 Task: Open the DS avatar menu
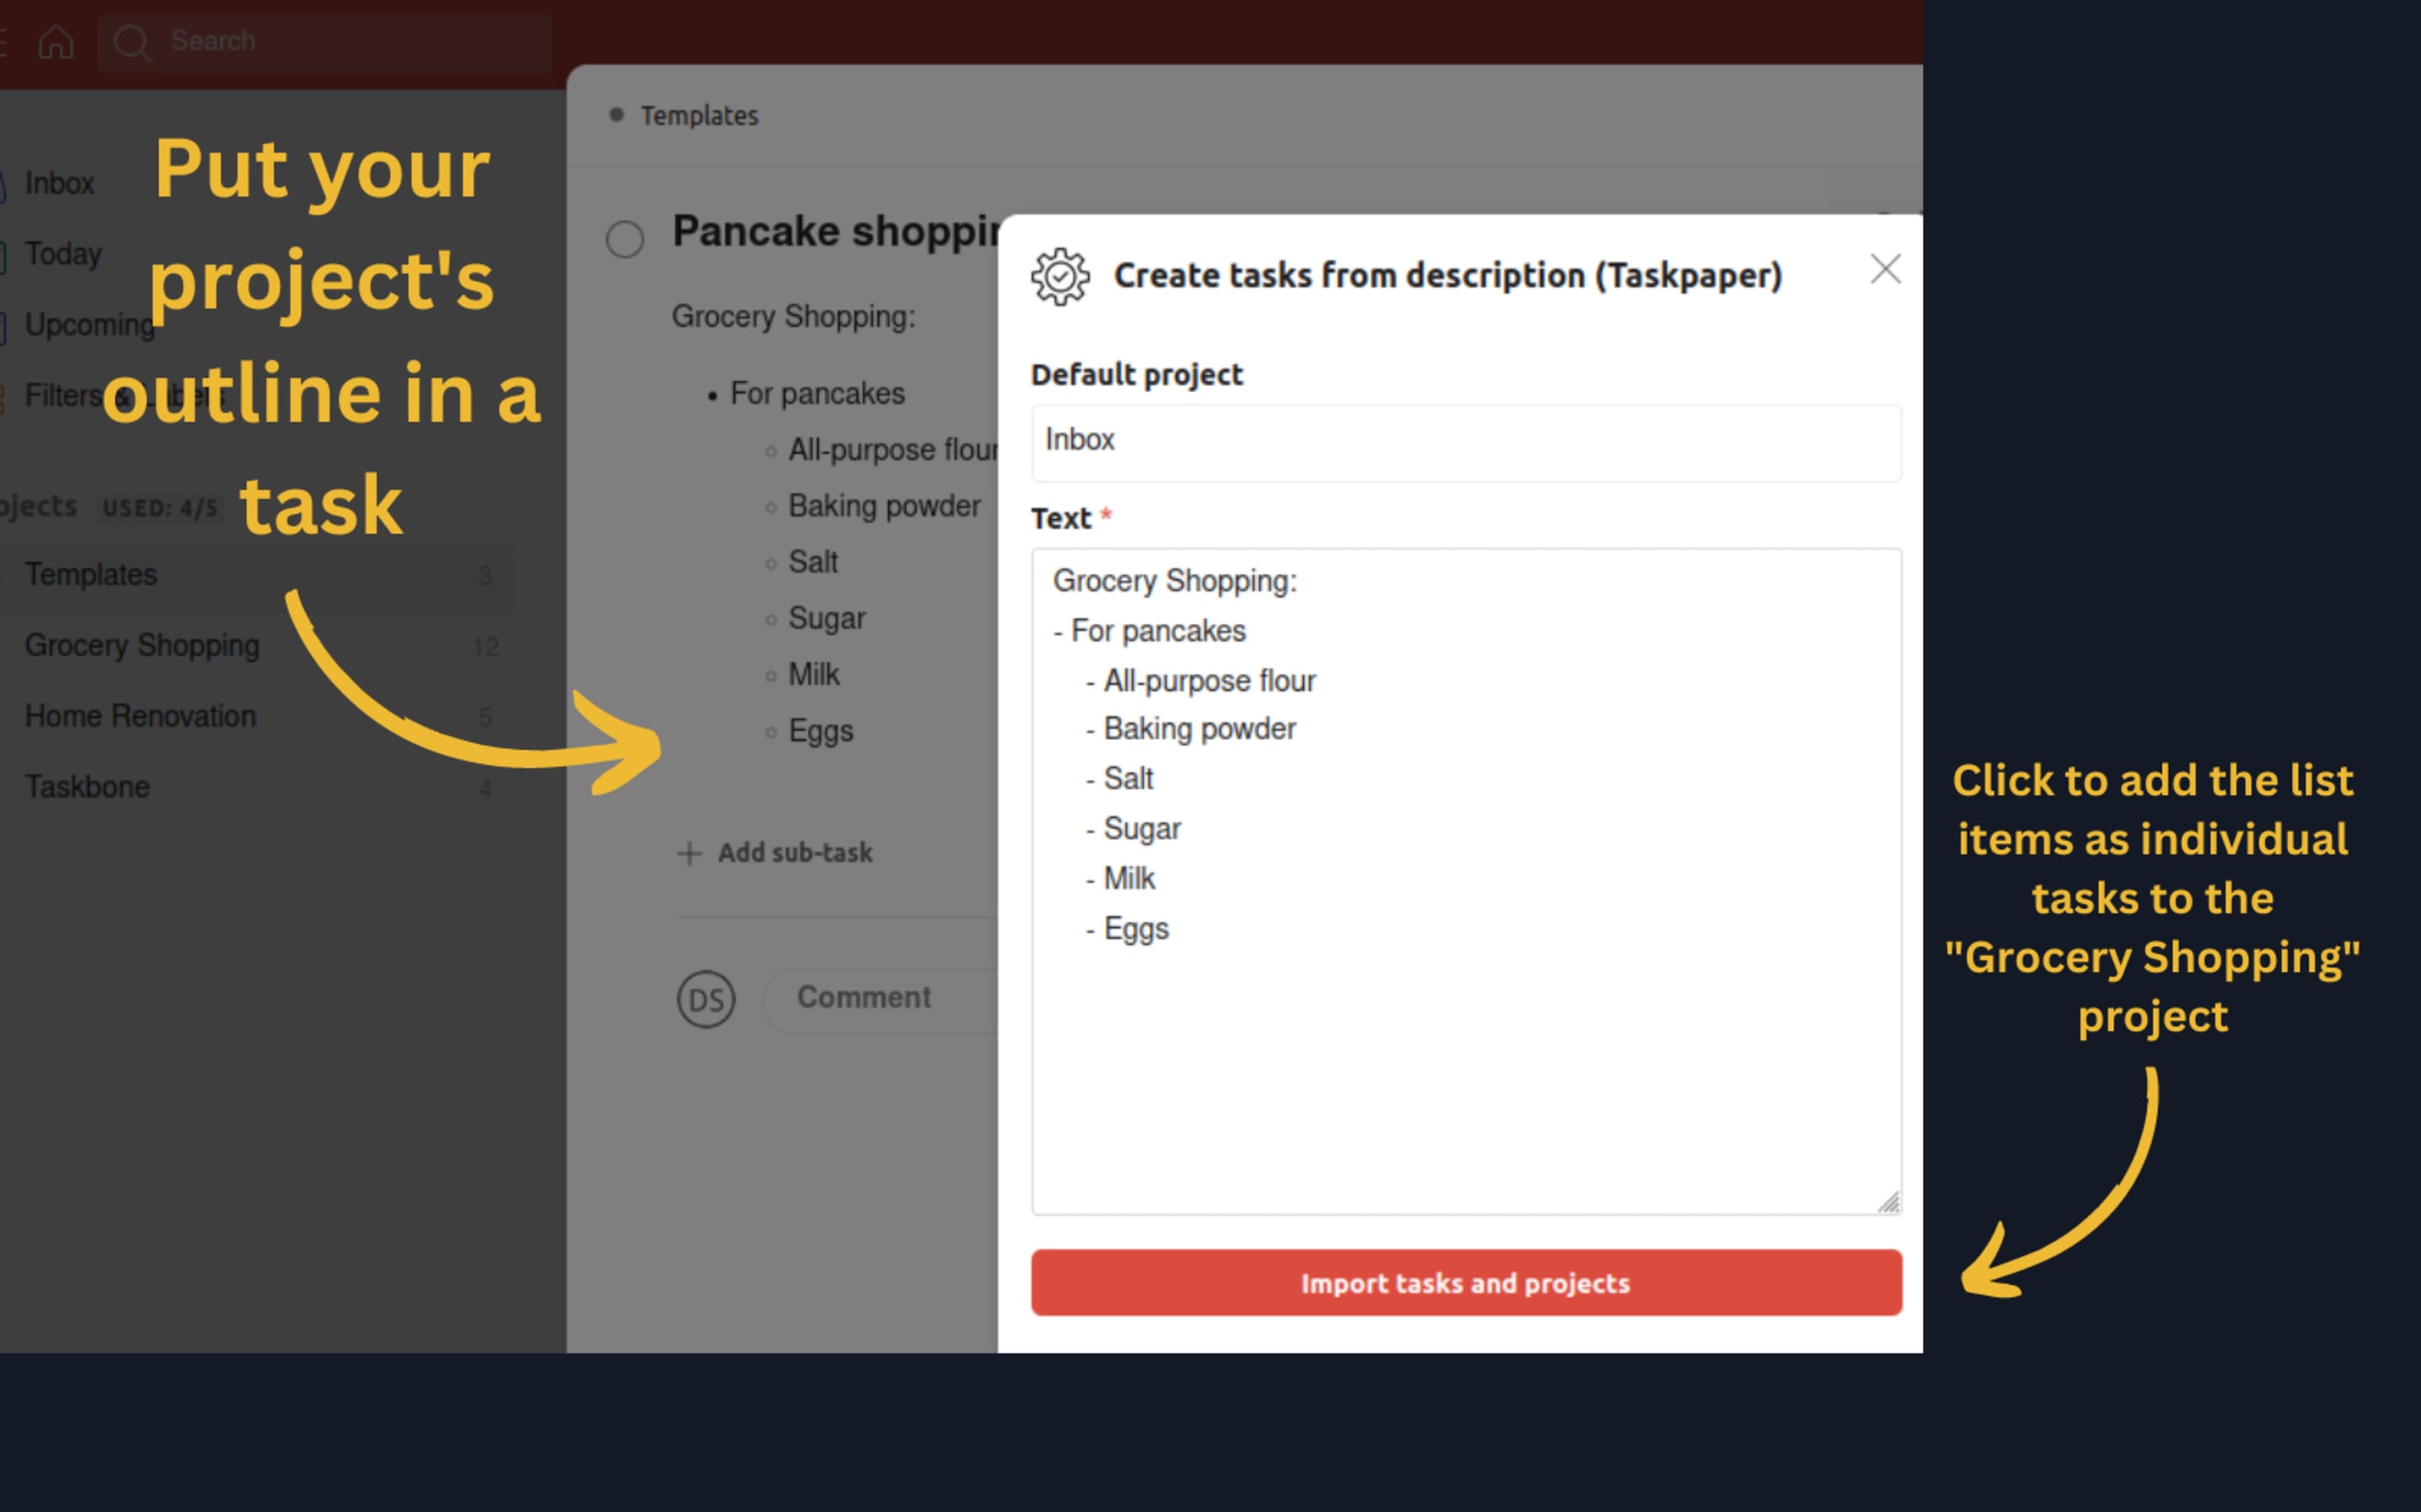pos(707,998)
